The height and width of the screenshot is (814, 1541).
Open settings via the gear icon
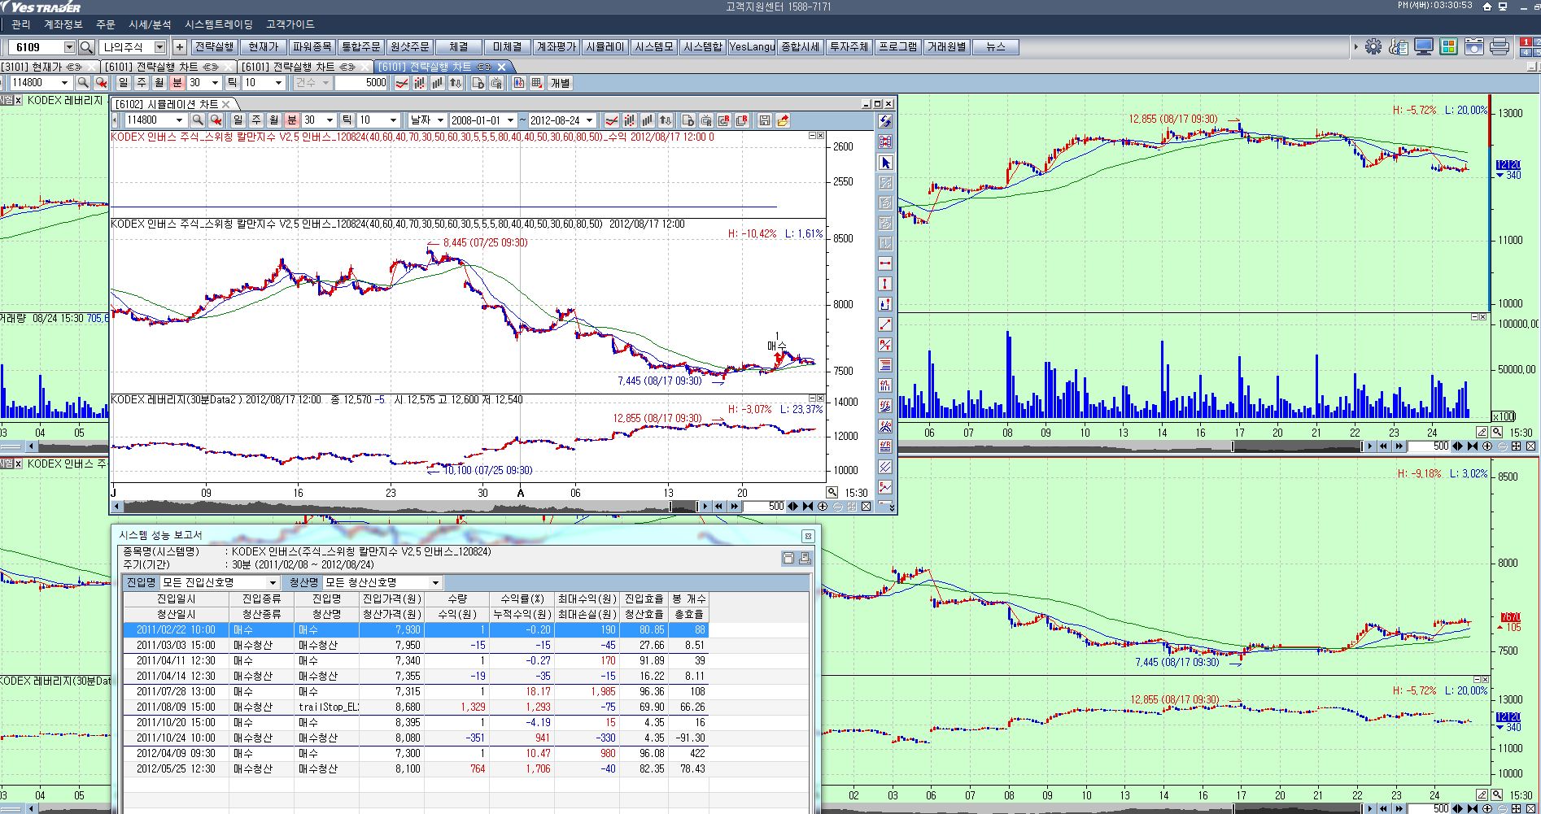[1373, 47]
